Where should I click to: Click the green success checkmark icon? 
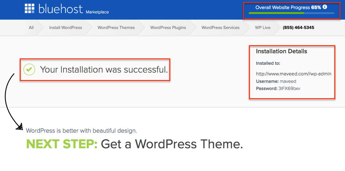click(x=30, y=69)
